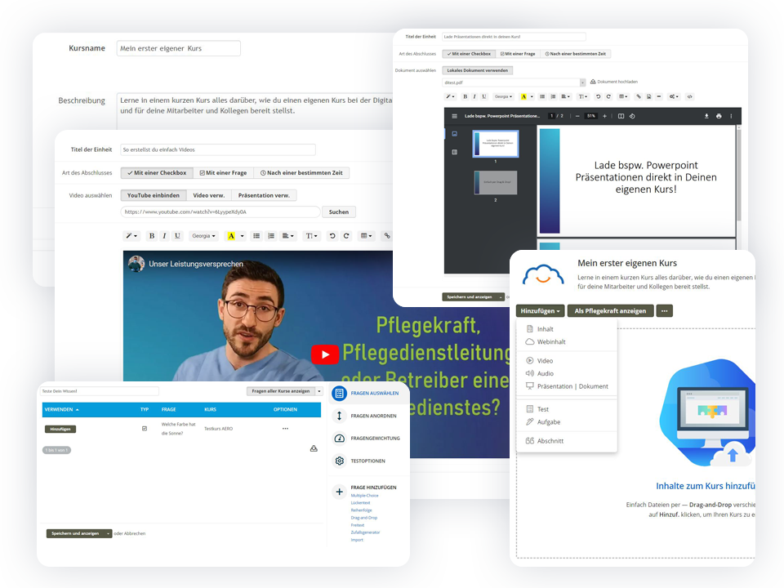Click the Frage hinzufügen plus icon
The height and width of the screenshot is (588, 784).
340,492
